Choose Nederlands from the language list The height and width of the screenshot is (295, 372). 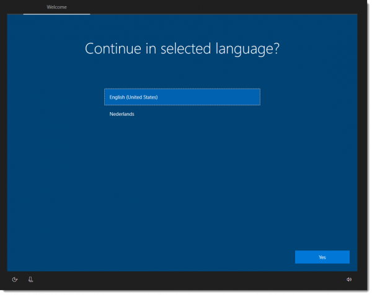(182, 114)
